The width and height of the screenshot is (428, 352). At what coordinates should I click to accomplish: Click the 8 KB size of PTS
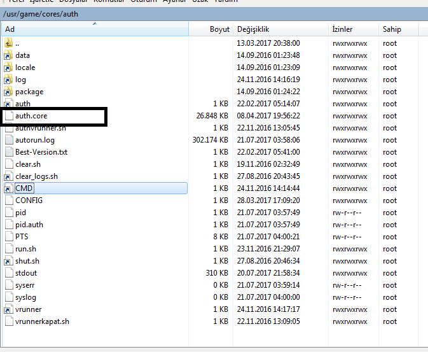(x=221, y=237)
